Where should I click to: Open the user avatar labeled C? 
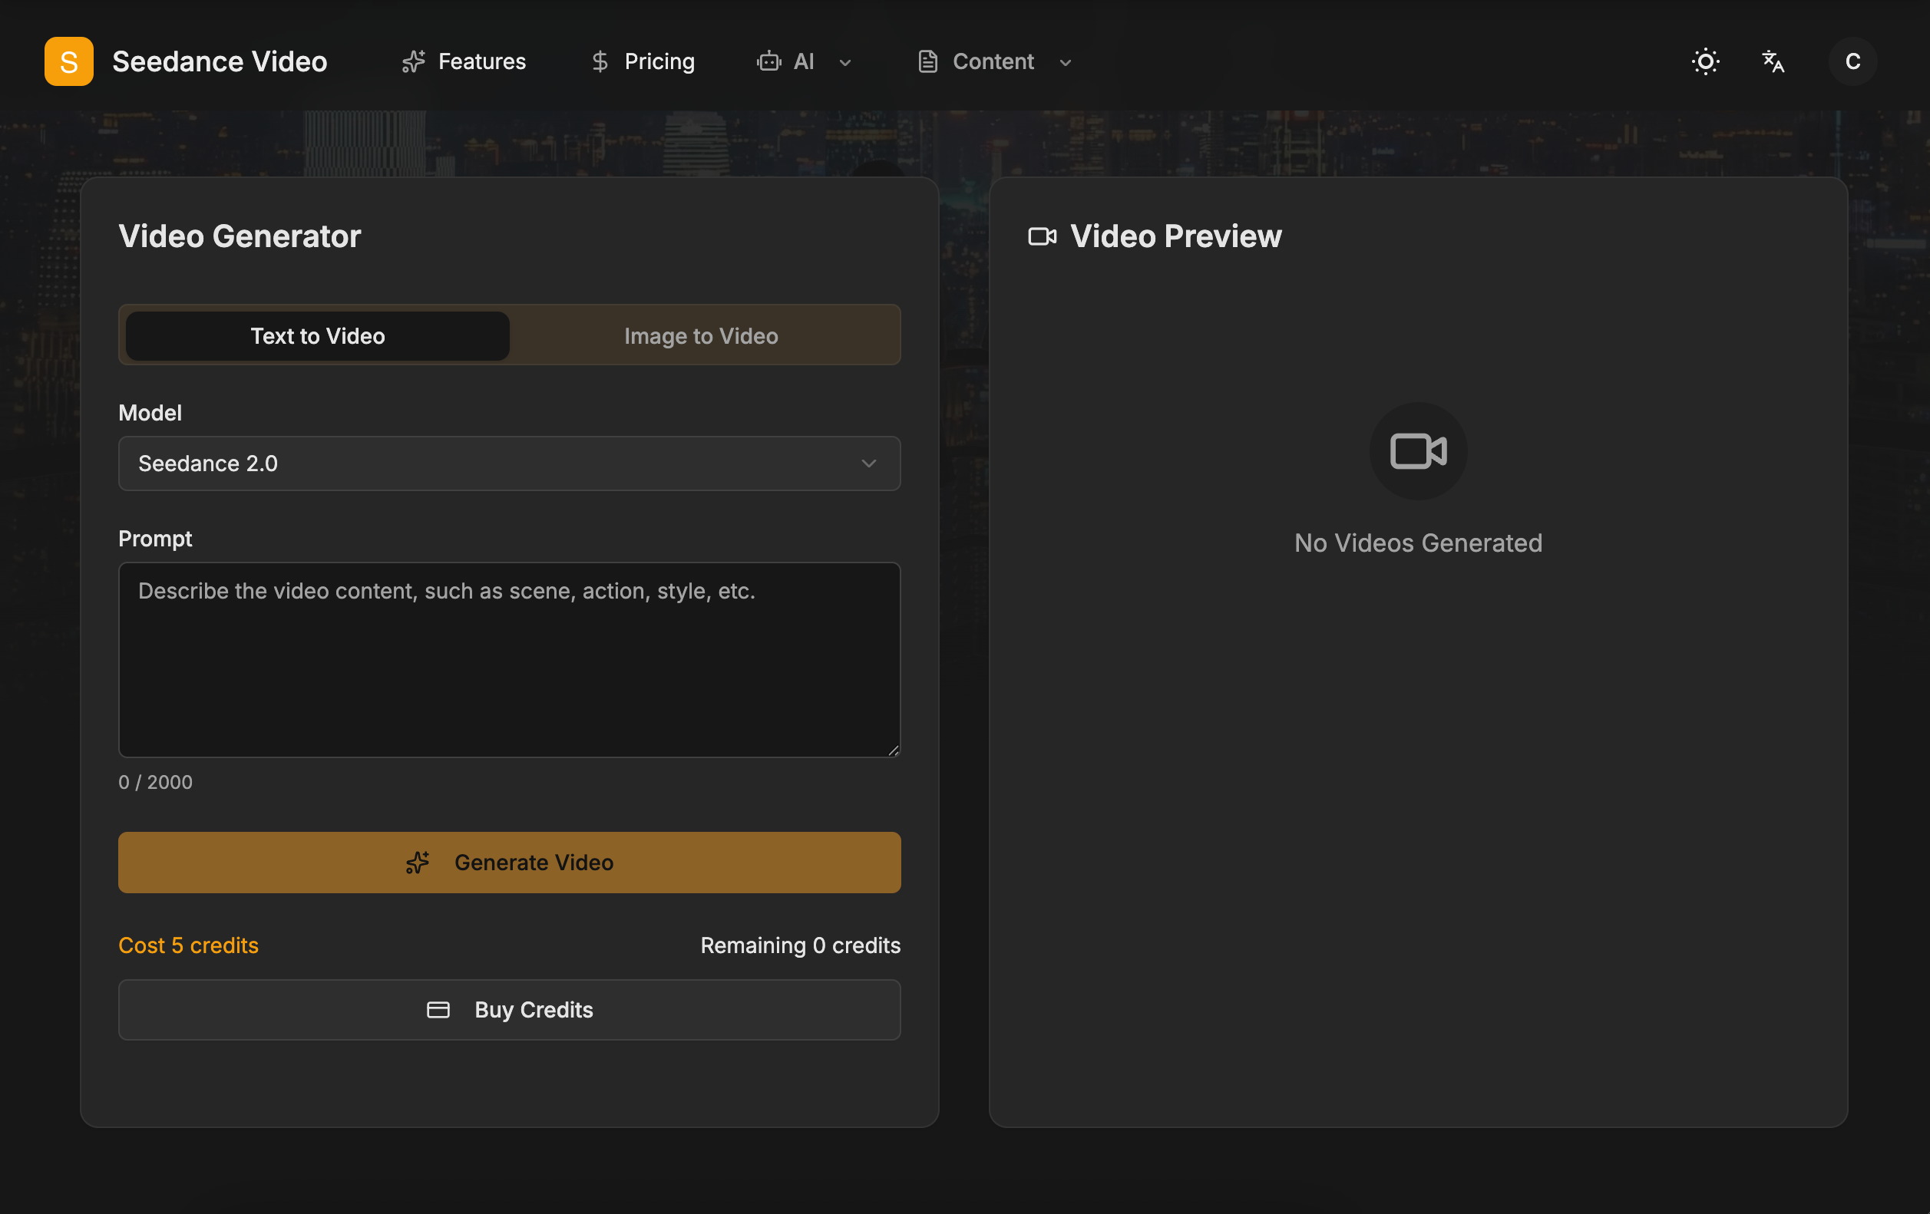[1852, 61]
